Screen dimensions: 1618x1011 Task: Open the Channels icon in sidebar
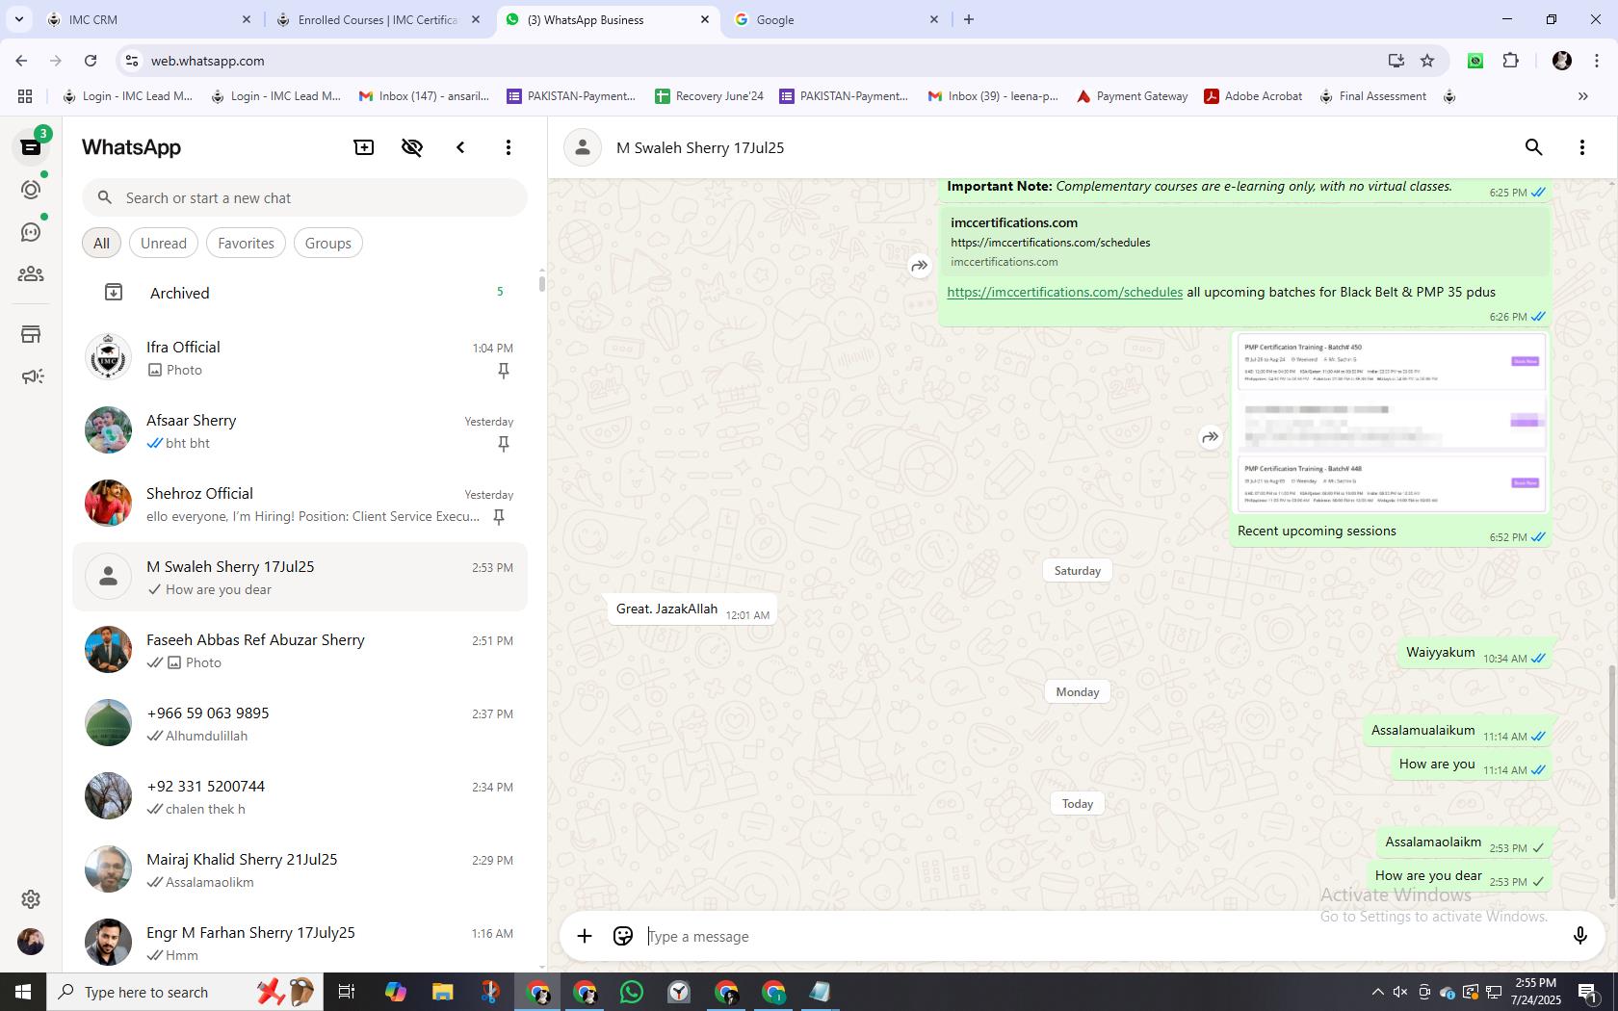pyautogui.click(x=31, y=232)
